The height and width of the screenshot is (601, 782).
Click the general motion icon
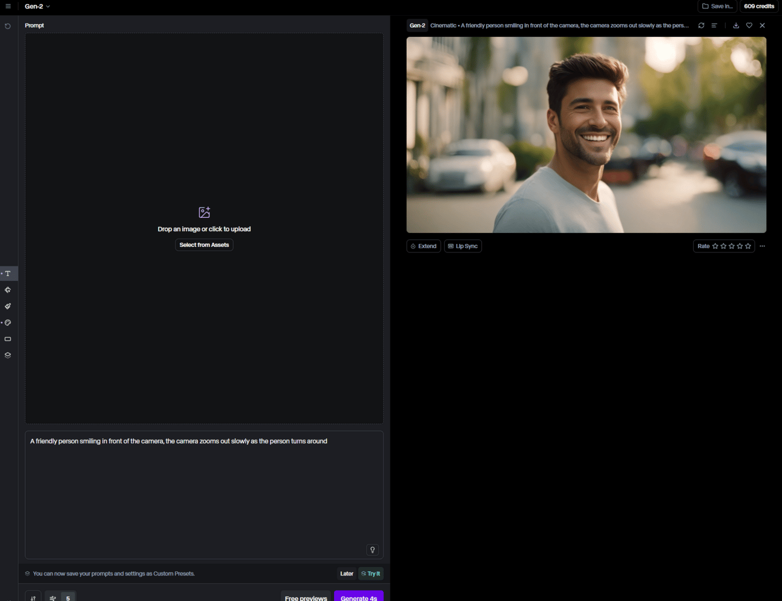[x=53, y=598]
